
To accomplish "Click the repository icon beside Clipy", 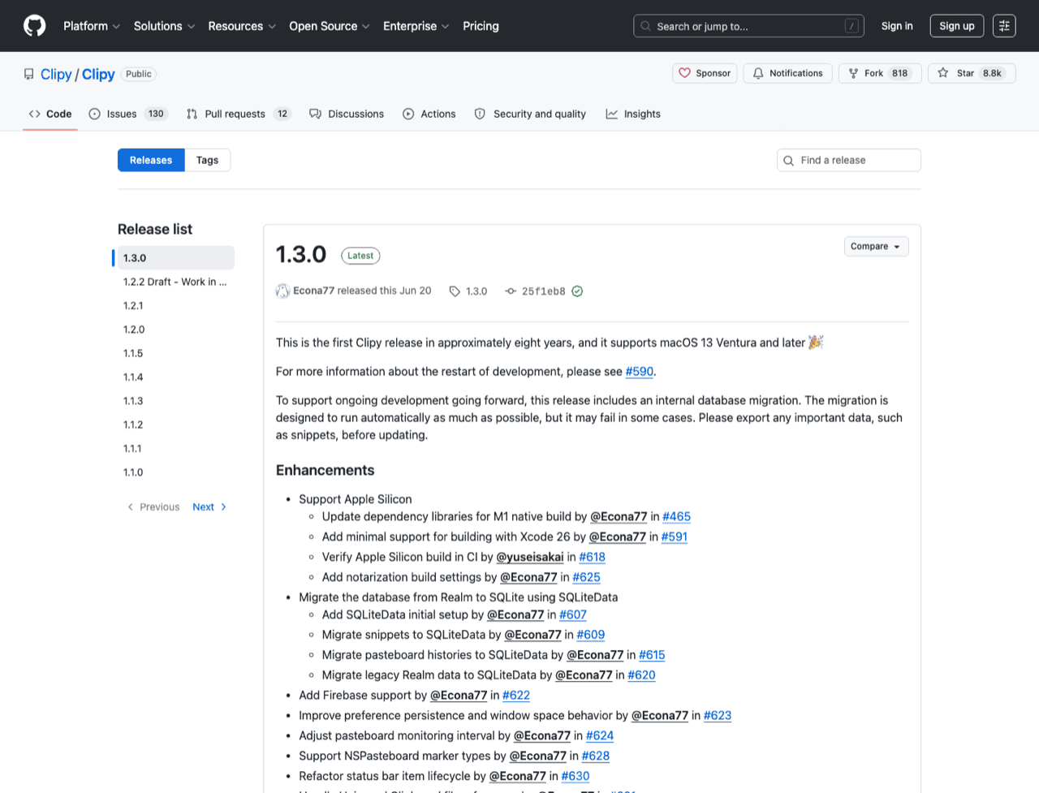I will (x=29, y=74).
